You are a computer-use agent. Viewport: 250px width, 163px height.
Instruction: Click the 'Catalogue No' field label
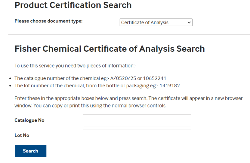(x=29, y=120)
